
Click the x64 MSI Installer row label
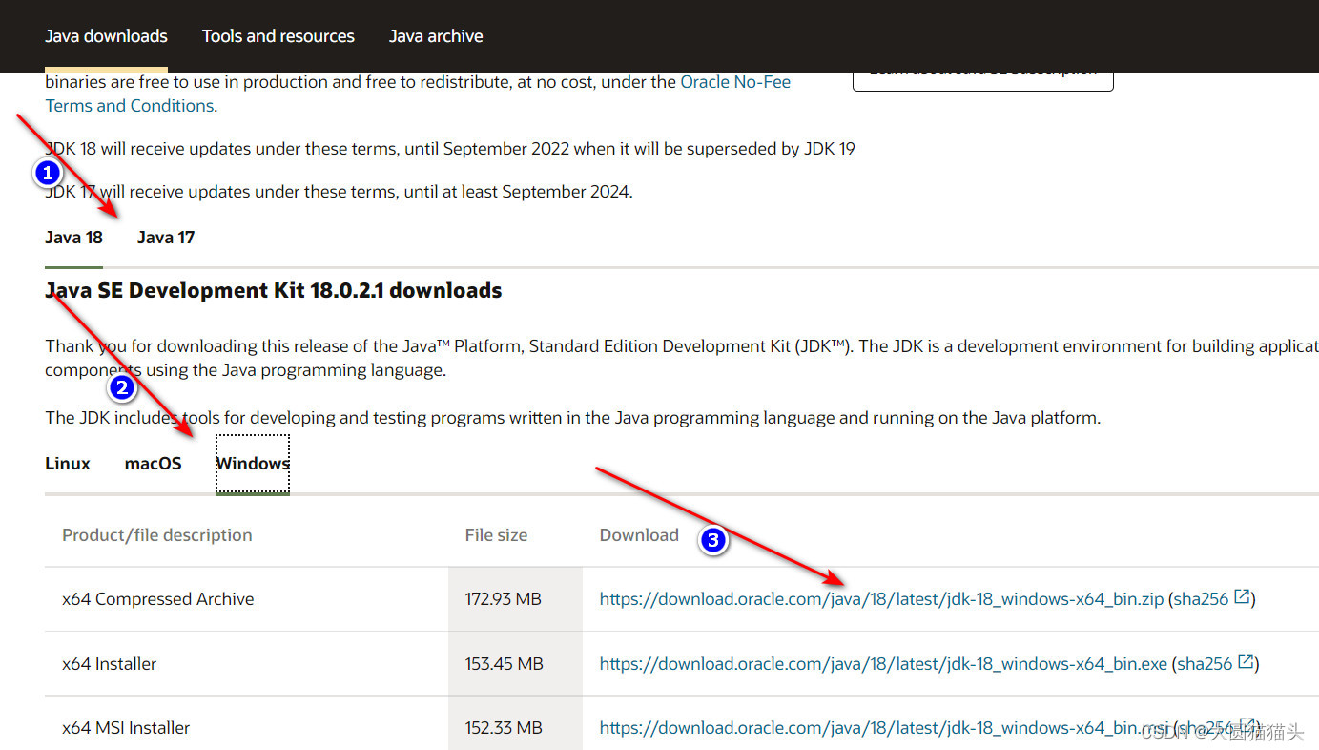pyautogui.click(x=126, y=728)
